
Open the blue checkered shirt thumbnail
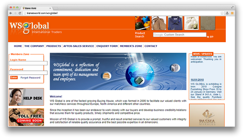[176, 23]
